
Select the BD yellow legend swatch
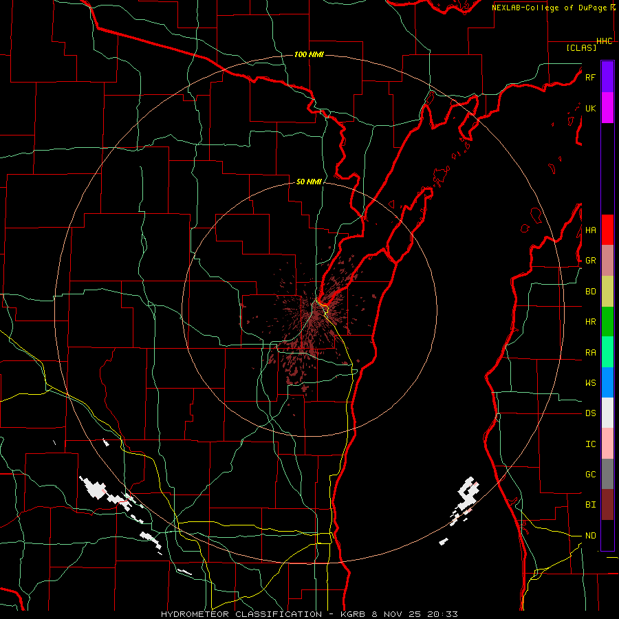(x=607, y=292)
